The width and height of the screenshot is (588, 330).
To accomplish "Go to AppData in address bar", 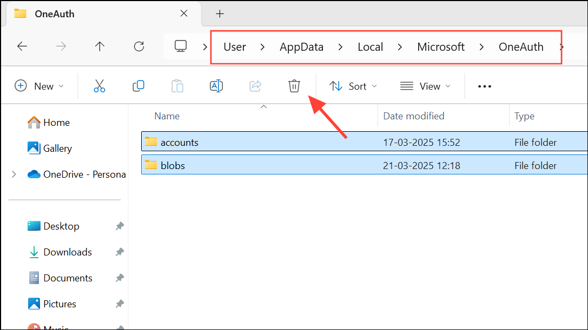I will coord(301,47).
